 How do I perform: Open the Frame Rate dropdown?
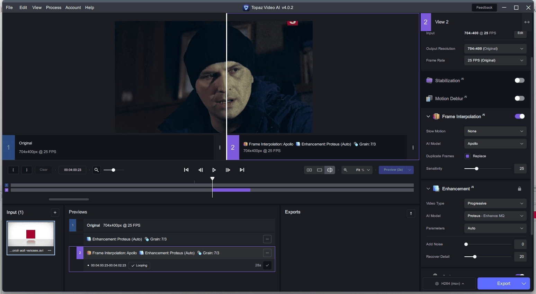point(495,60)
